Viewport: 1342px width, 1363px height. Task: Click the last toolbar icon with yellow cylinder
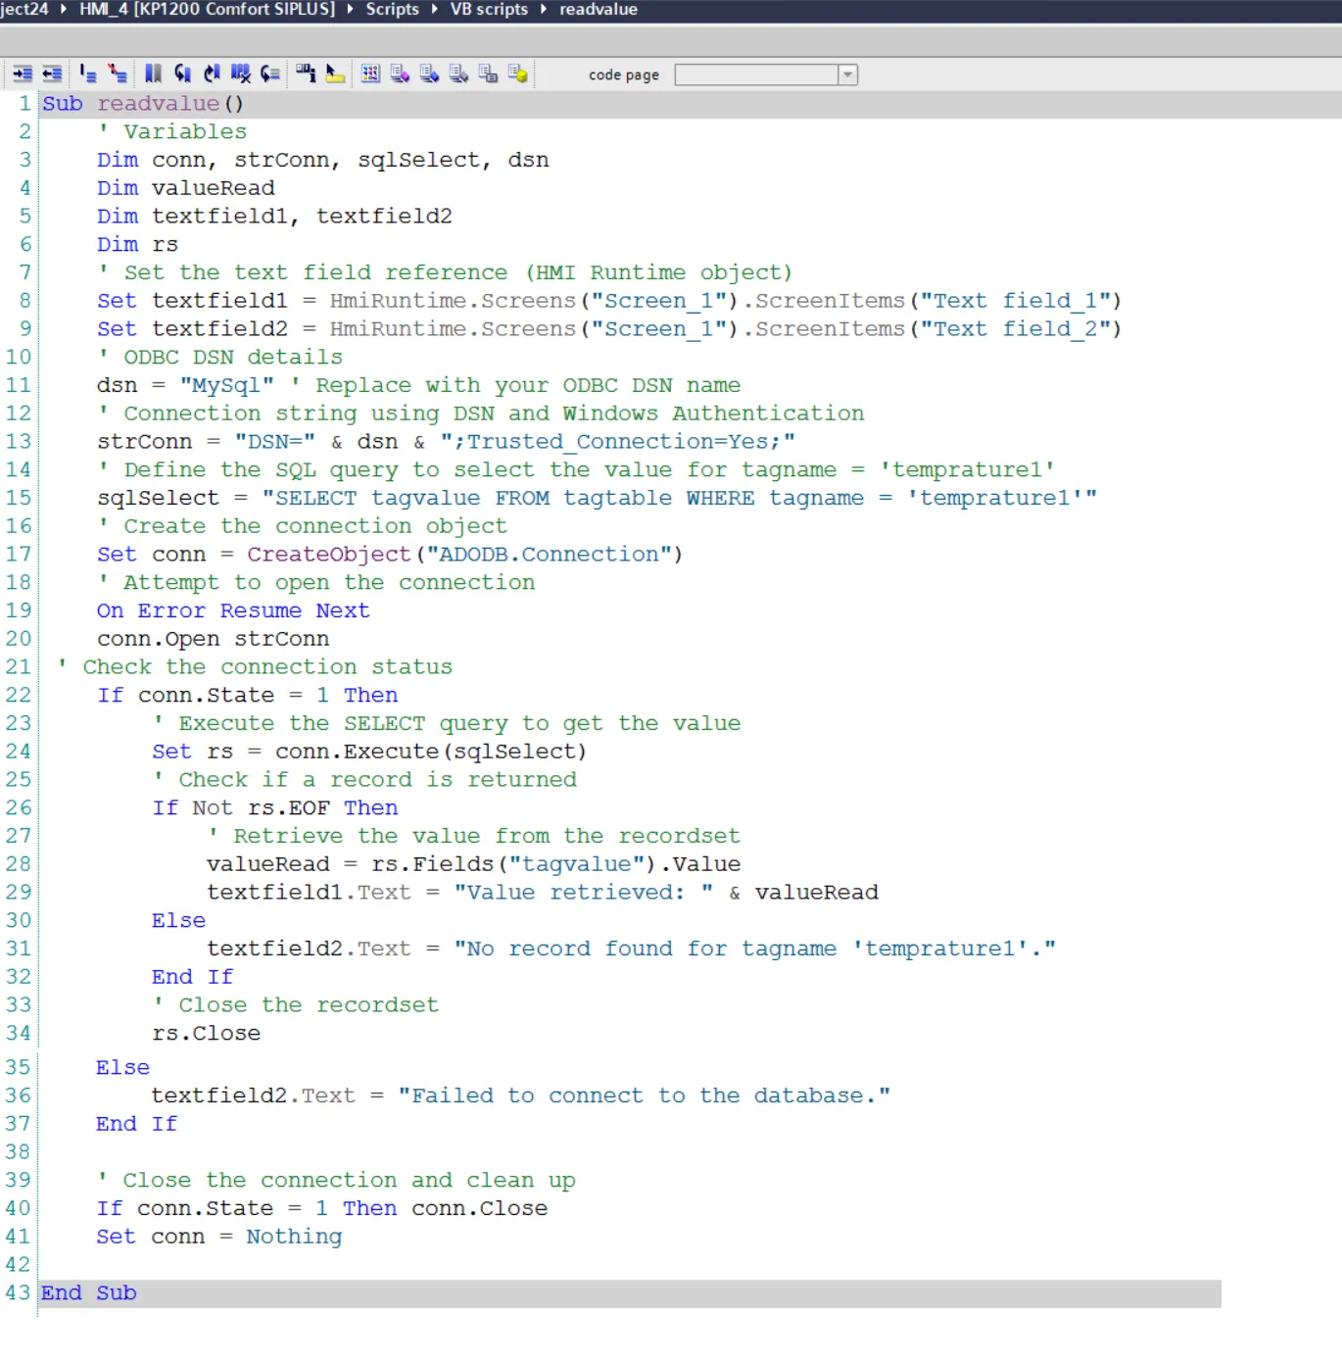coord(518,74)
